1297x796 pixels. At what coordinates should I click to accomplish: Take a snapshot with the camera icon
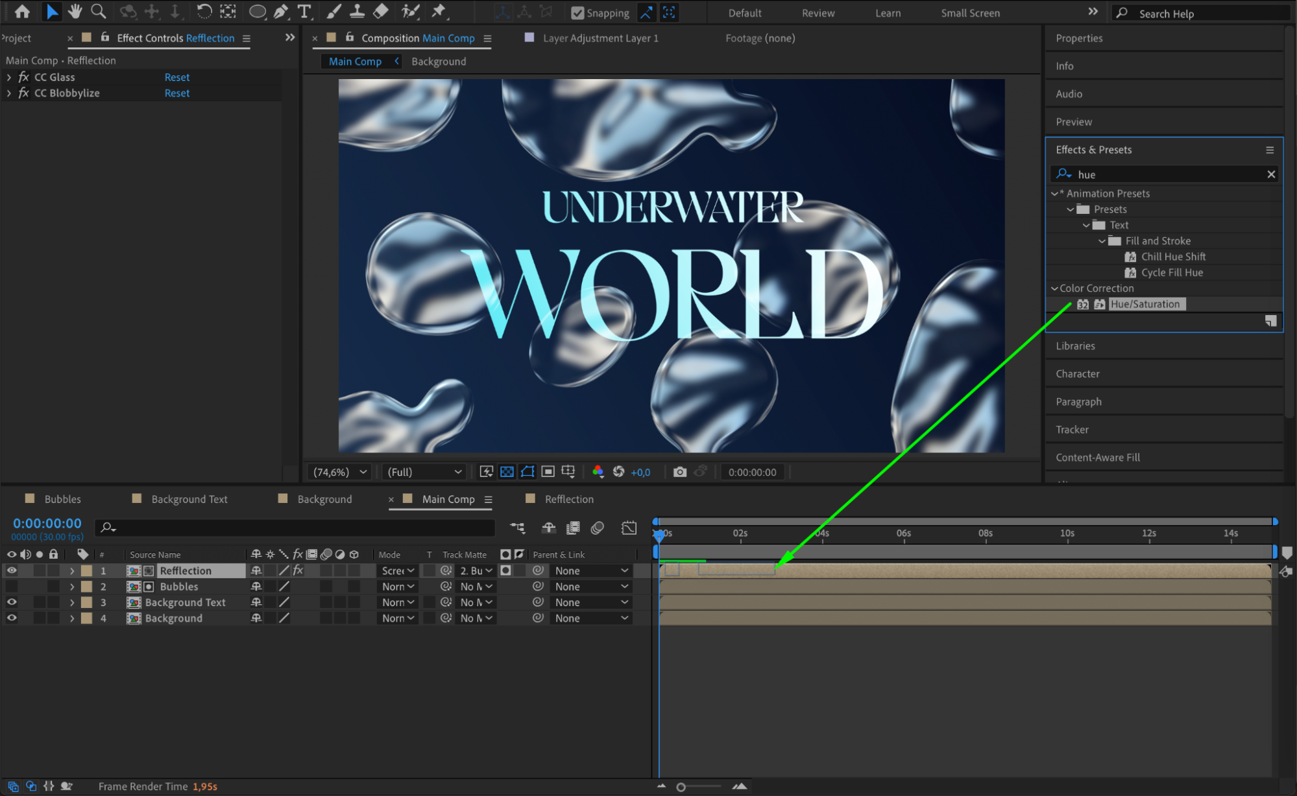click(679, 472)
